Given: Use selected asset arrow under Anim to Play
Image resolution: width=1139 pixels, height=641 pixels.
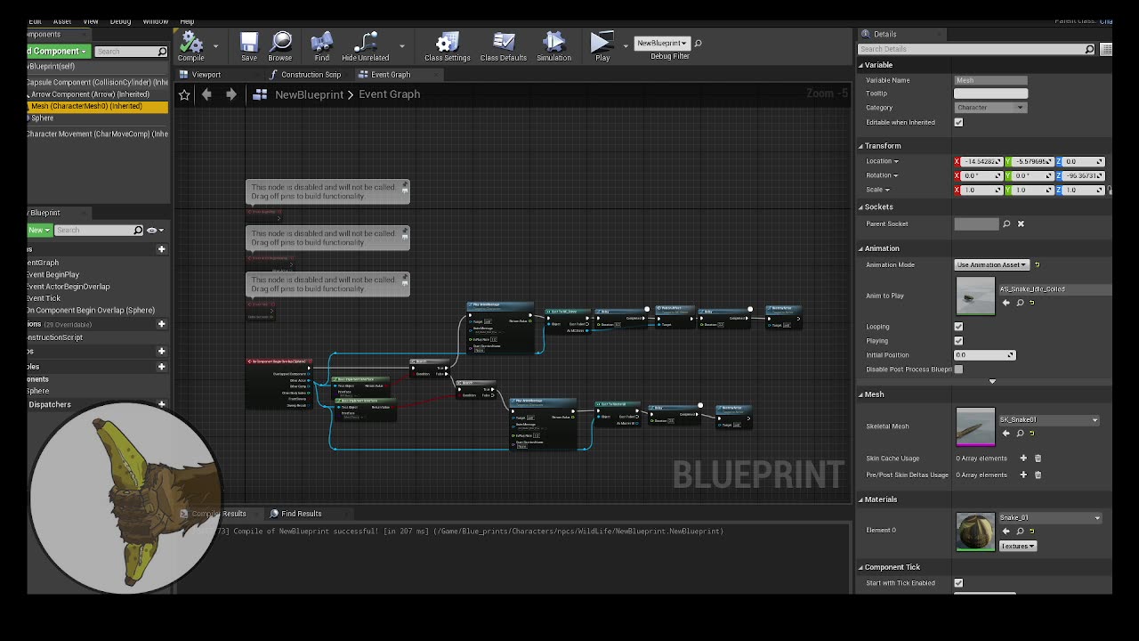Looking at the screenshot, I should tap(1006, 303).
